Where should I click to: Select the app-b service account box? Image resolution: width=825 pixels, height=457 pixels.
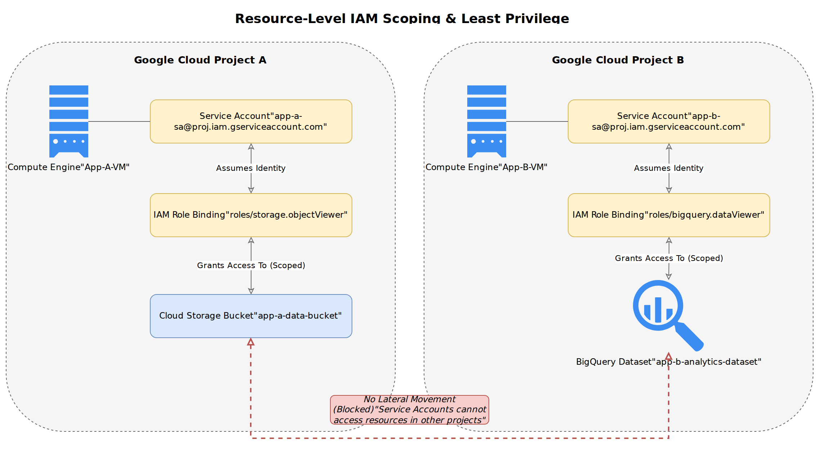pos(669,121)
